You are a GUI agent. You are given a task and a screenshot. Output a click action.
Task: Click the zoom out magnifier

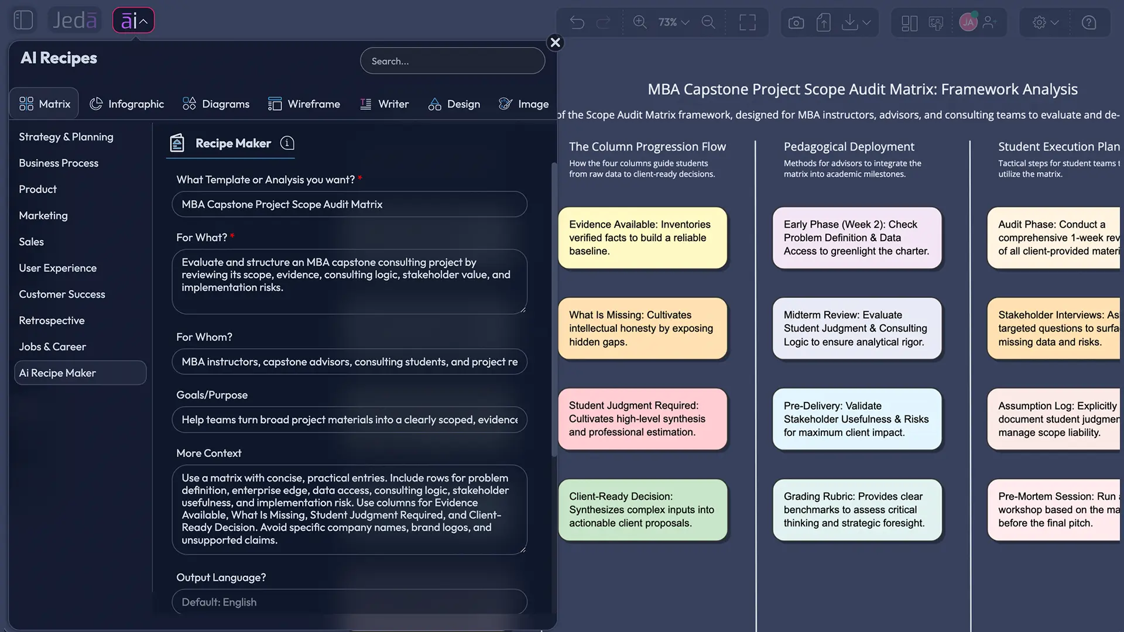(x=708, y=22)
